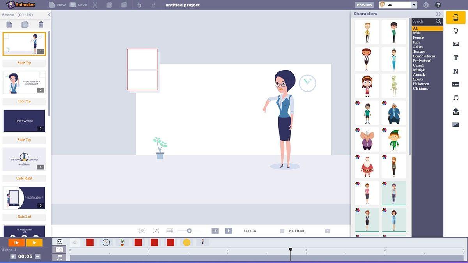Open the settings gear icon
Screen dimensions: 468x263
[x=426, y=5]
